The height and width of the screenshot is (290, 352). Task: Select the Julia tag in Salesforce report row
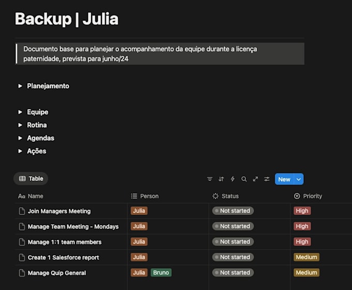[139, 257]
